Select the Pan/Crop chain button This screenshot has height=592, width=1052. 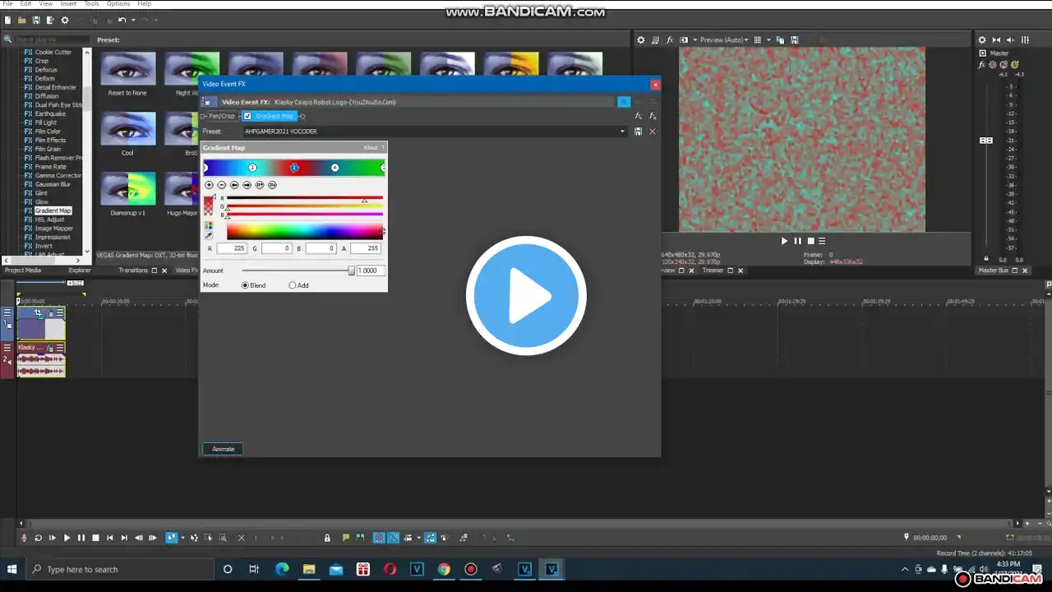(221, 116)
